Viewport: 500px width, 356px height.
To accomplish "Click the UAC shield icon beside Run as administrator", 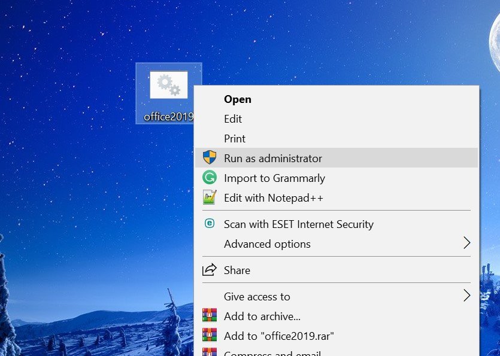I will coord(210,158).
